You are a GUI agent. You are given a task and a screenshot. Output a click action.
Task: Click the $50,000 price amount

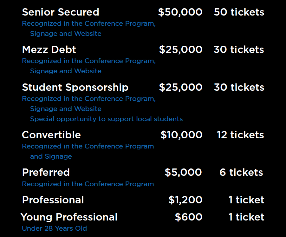pos(180,12)
